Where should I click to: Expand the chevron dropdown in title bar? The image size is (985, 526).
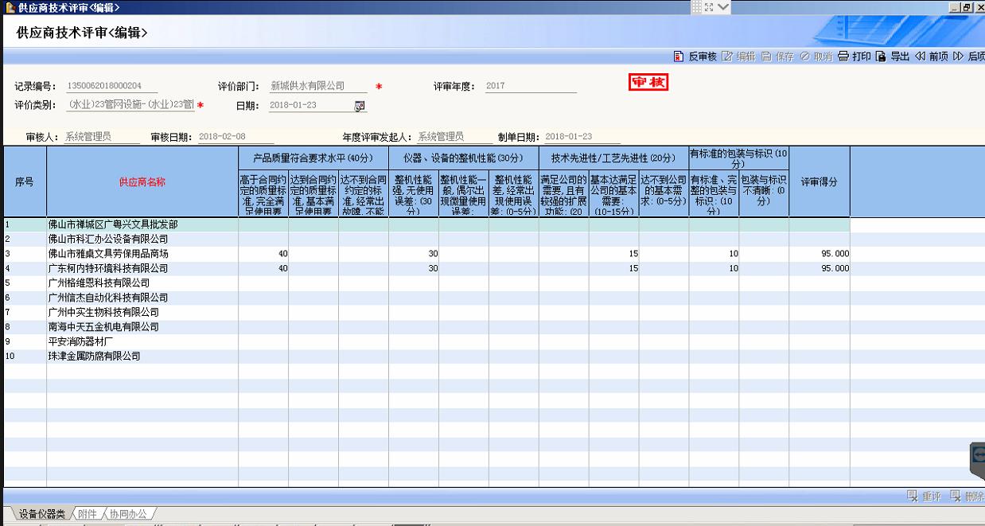723,7
